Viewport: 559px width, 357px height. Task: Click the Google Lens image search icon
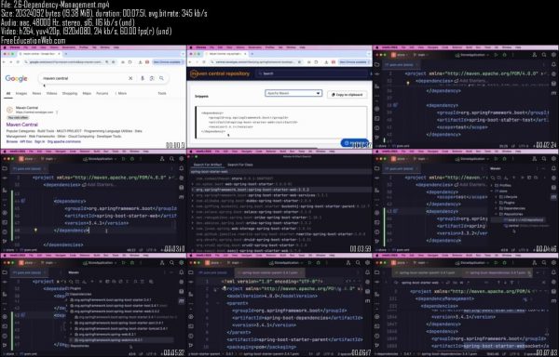(152, 78)
